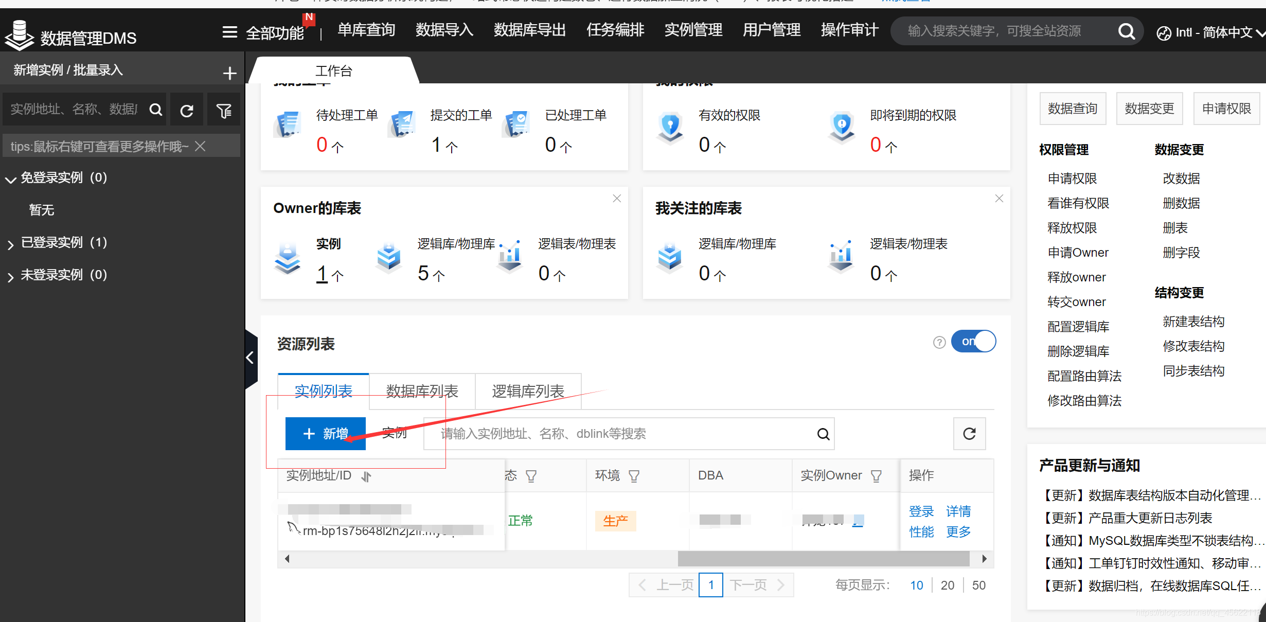Click the filter funnel icon in sidebar
The width and height of the screenshot is (1266, 622).
coord(224,110)
